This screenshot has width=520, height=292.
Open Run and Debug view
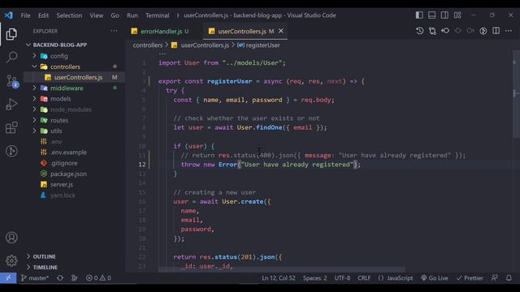[x=11, y=105]
